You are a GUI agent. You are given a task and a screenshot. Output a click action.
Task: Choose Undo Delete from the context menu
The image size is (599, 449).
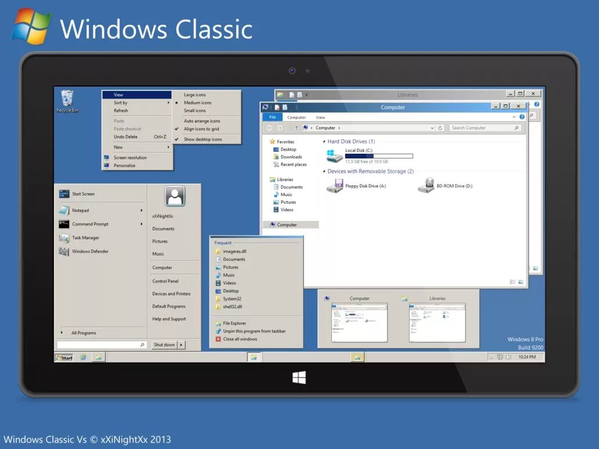click(x=126, y=137)
